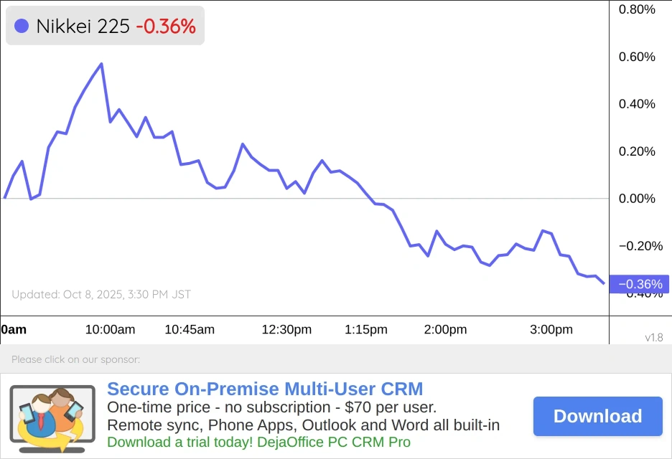Click the 0.80% y-axis label

pos(637,9)
